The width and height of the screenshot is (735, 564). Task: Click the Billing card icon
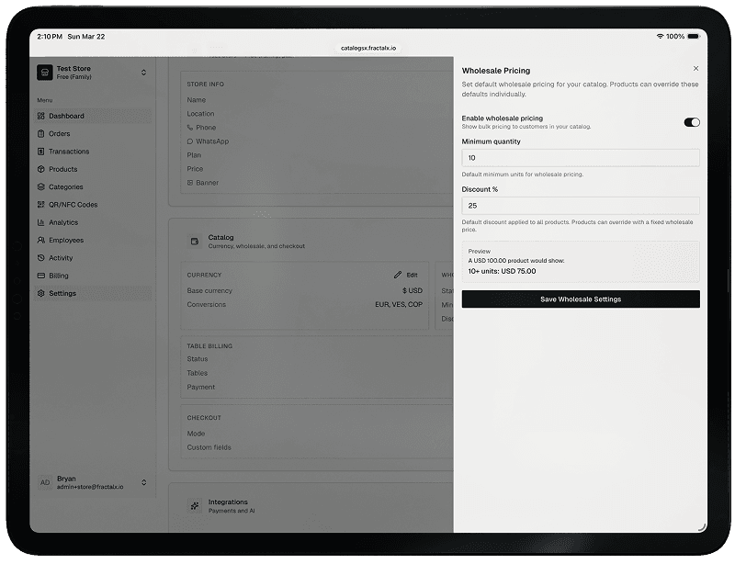(40, 276)
